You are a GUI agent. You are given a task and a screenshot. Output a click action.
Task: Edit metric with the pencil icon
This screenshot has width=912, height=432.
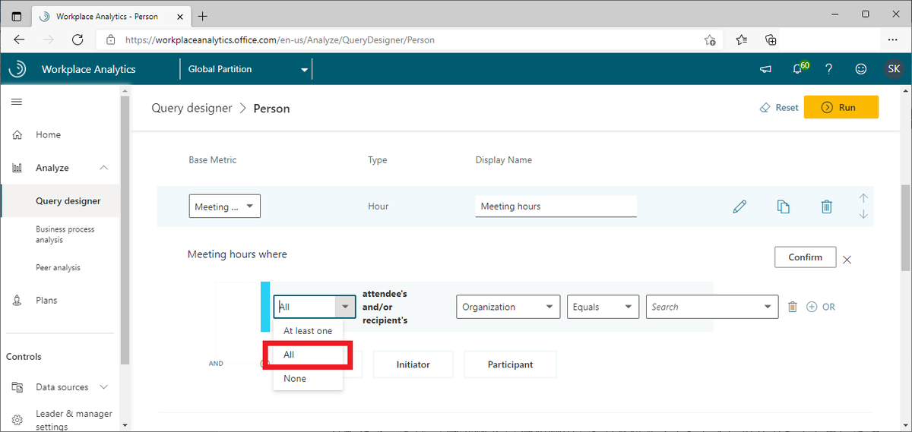pos(739,207)
